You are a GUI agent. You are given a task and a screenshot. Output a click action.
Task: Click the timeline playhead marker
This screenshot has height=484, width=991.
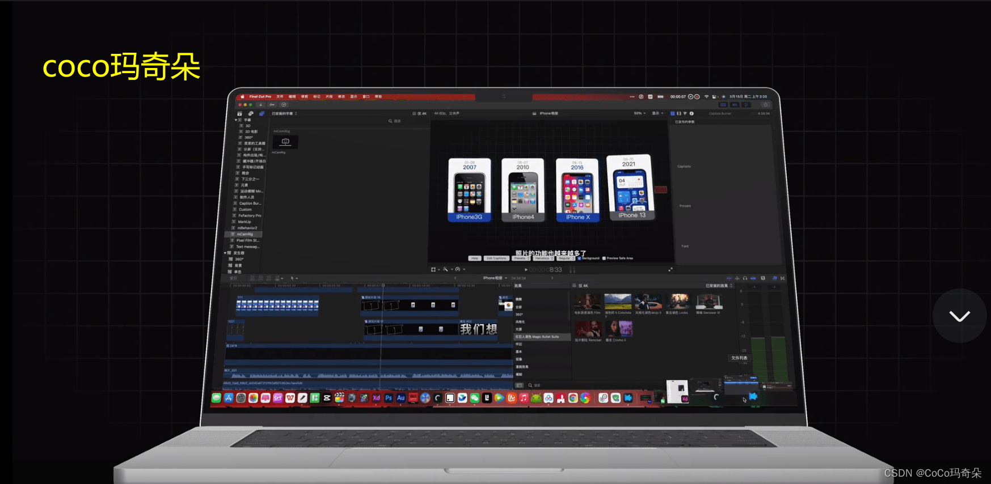(383, 285)
